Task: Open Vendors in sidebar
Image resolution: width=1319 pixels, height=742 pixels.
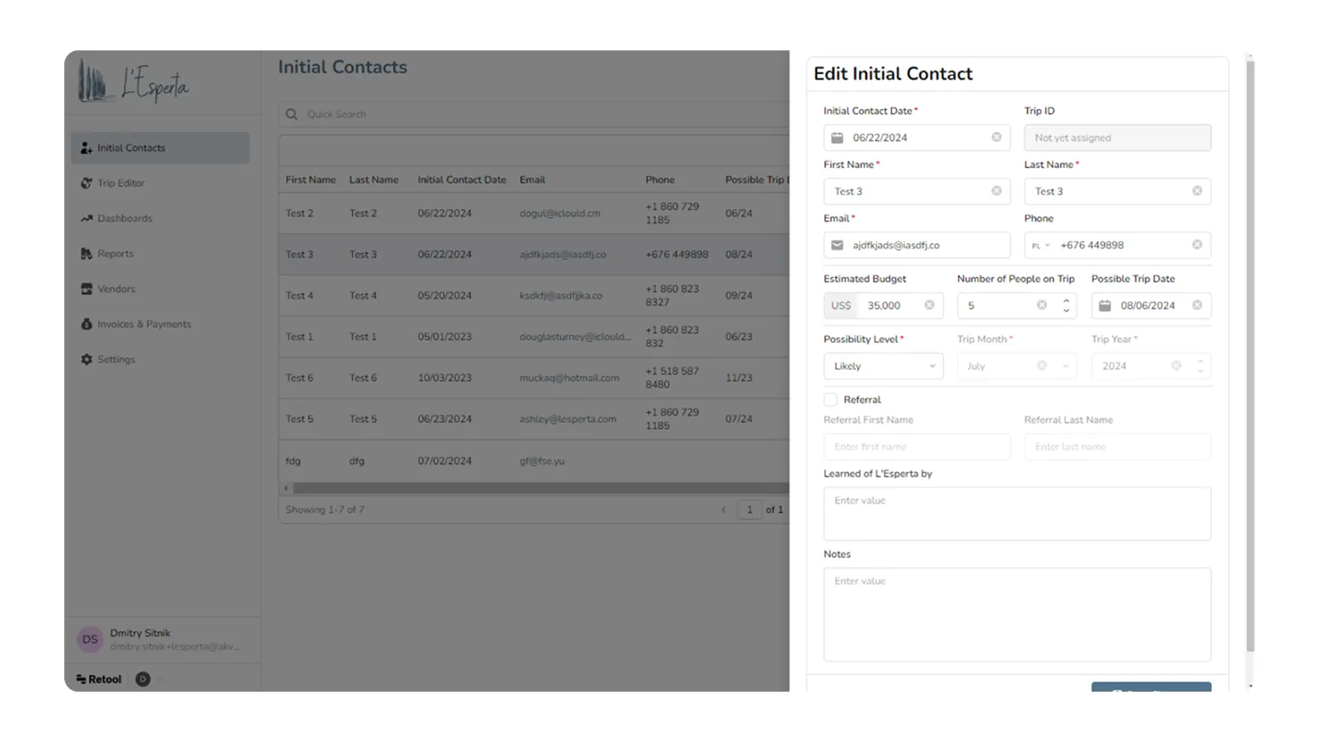Action: point(160,289)
